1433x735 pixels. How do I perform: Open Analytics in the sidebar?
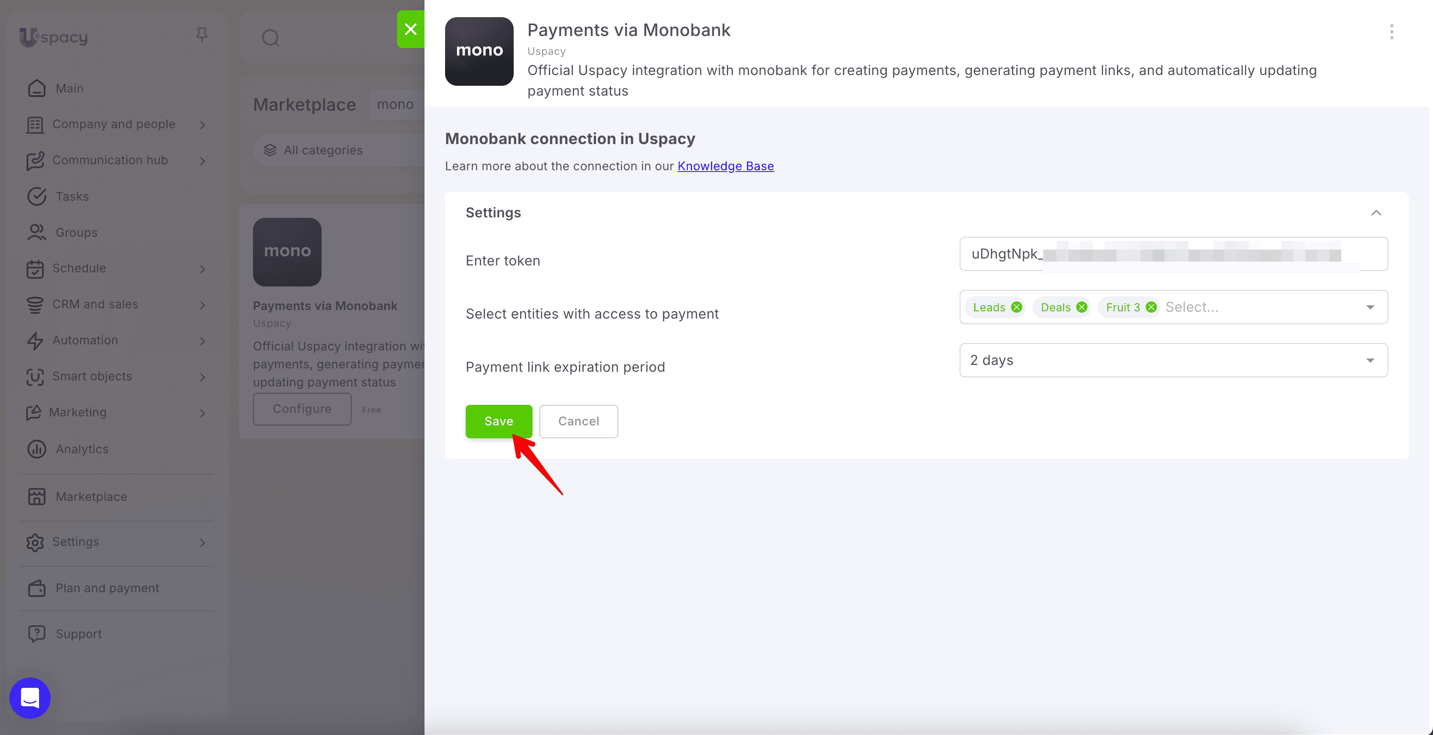click(x=82, y=449)
